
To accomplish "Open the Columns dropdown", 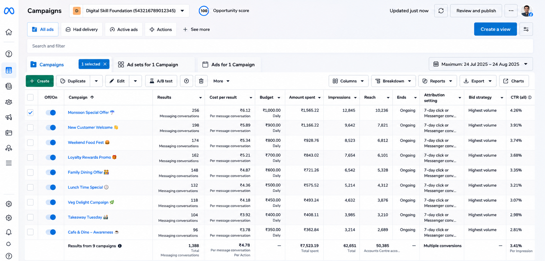I will pyautogui.click(x=348, y=81).
